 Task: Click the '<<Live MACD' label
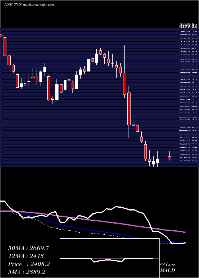[168, 267]
